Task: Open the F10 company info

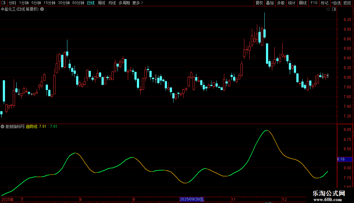Action: pyautogui.click(x=314, y=3)
